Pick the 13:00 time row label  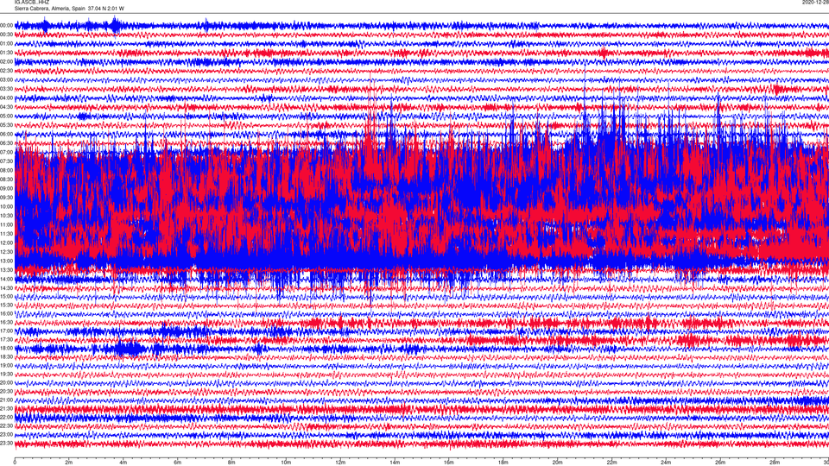pos(7,261)
